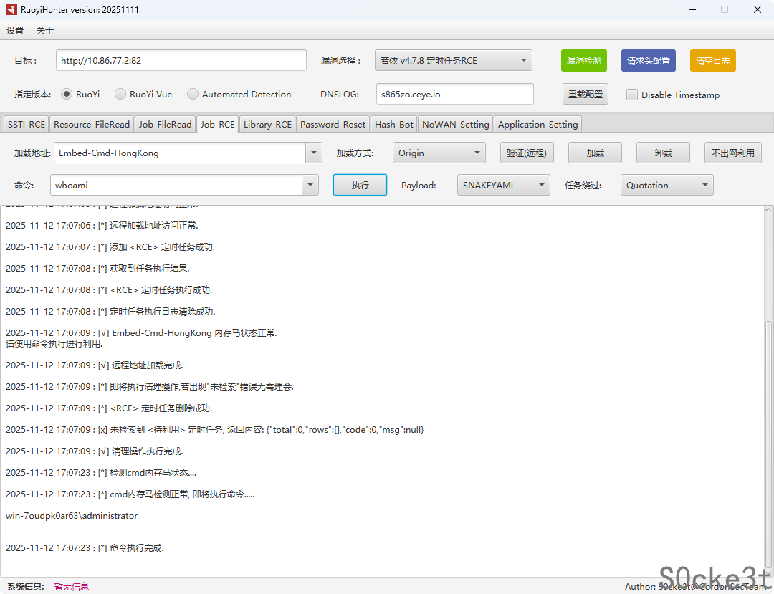Click the 获取到任务执行结果 log line
The image size is (774, 594).
click(x=97, y=269)
